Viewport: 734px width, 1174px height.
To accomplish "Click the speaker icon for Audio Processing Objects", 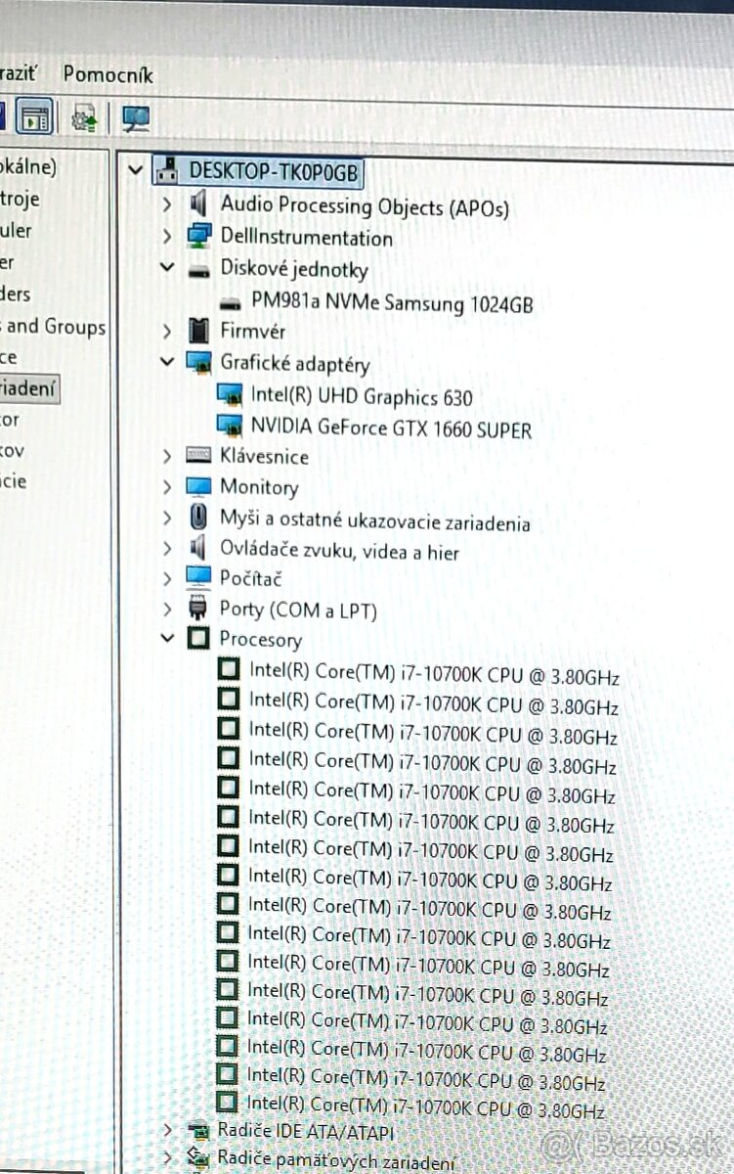I will (x=198, y=204).
